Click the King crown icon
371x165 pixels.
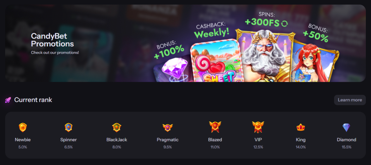point(301,128)
